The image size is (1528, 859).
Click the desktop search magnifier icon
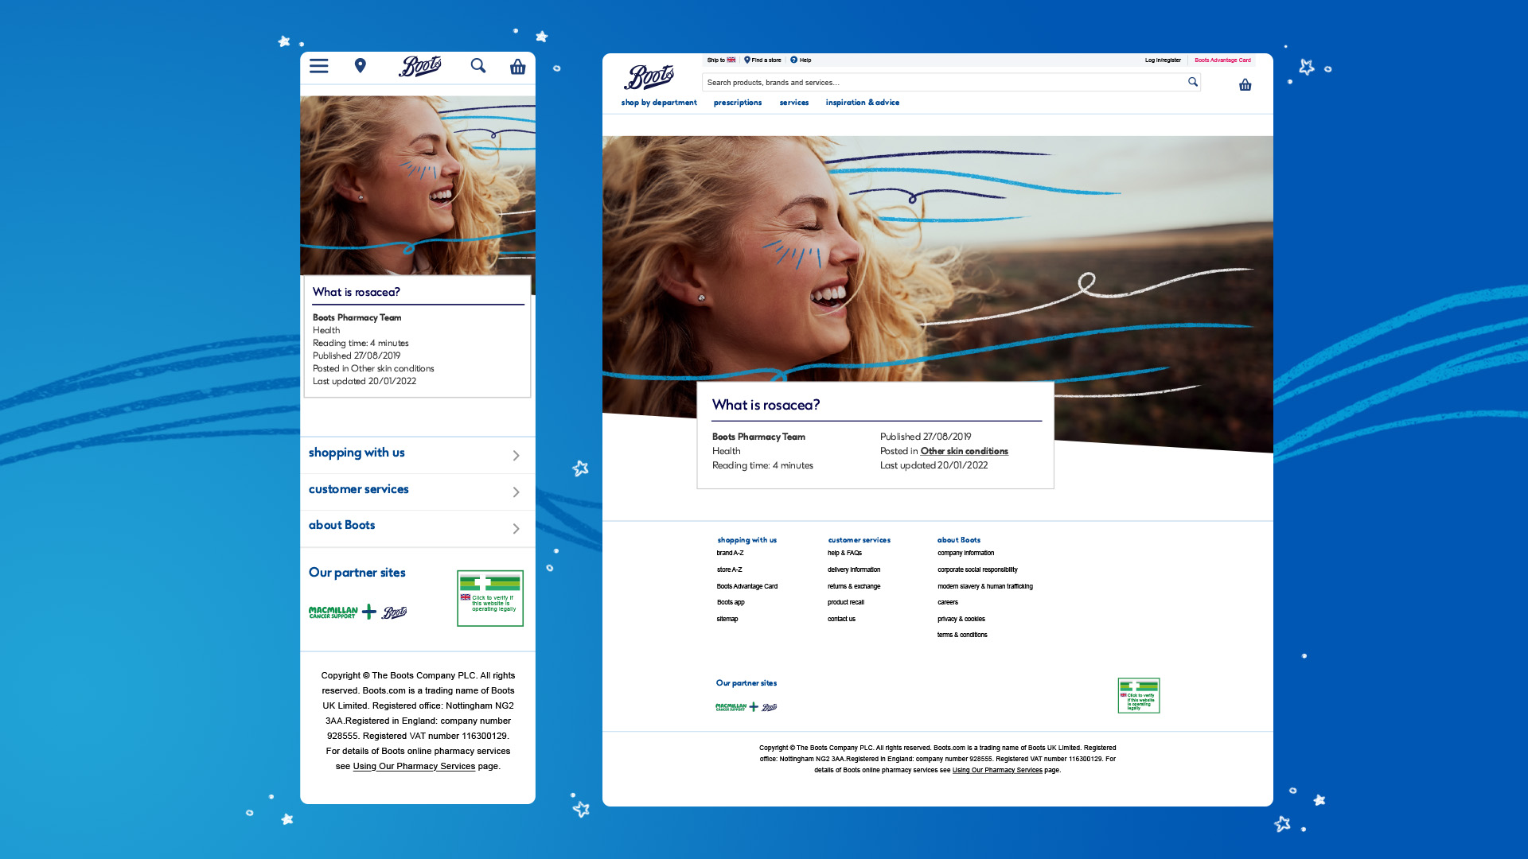pyautogui.click(x=1193, y=82)
